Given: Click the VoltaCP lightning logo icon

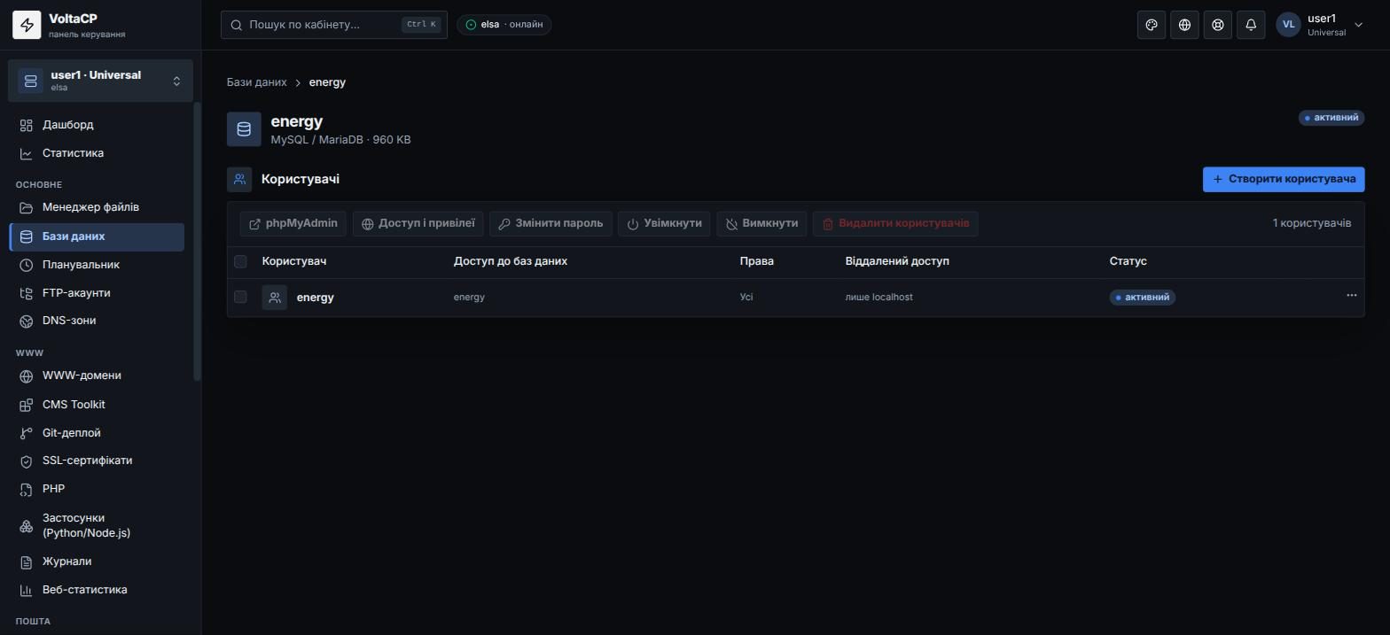Looking at the screenshot, I should pyautogui.click(x=27, y=25).
